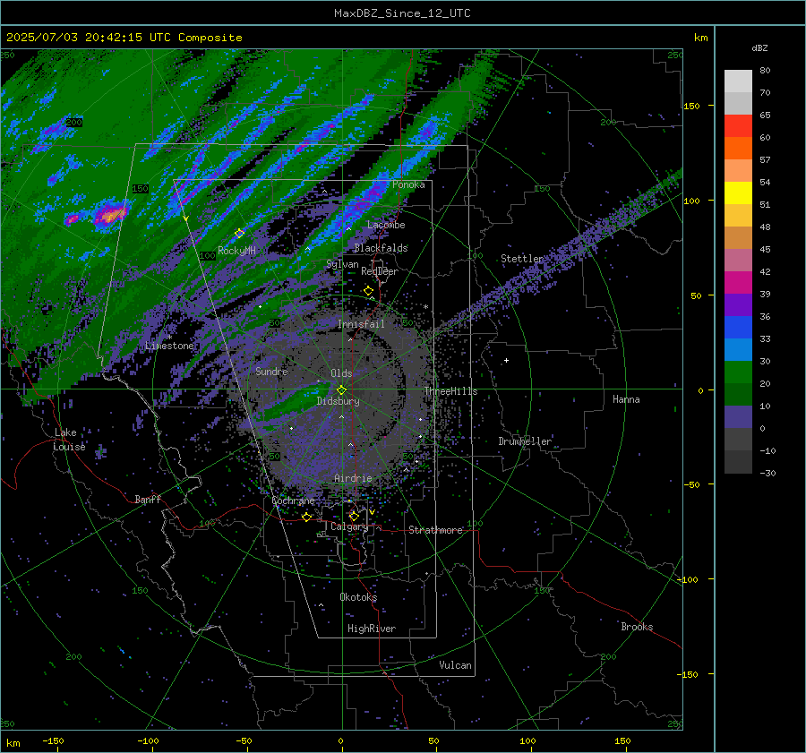Screen dimensions: 806x753
Task: Click the Didsbury city label
Action: (338, 401)
